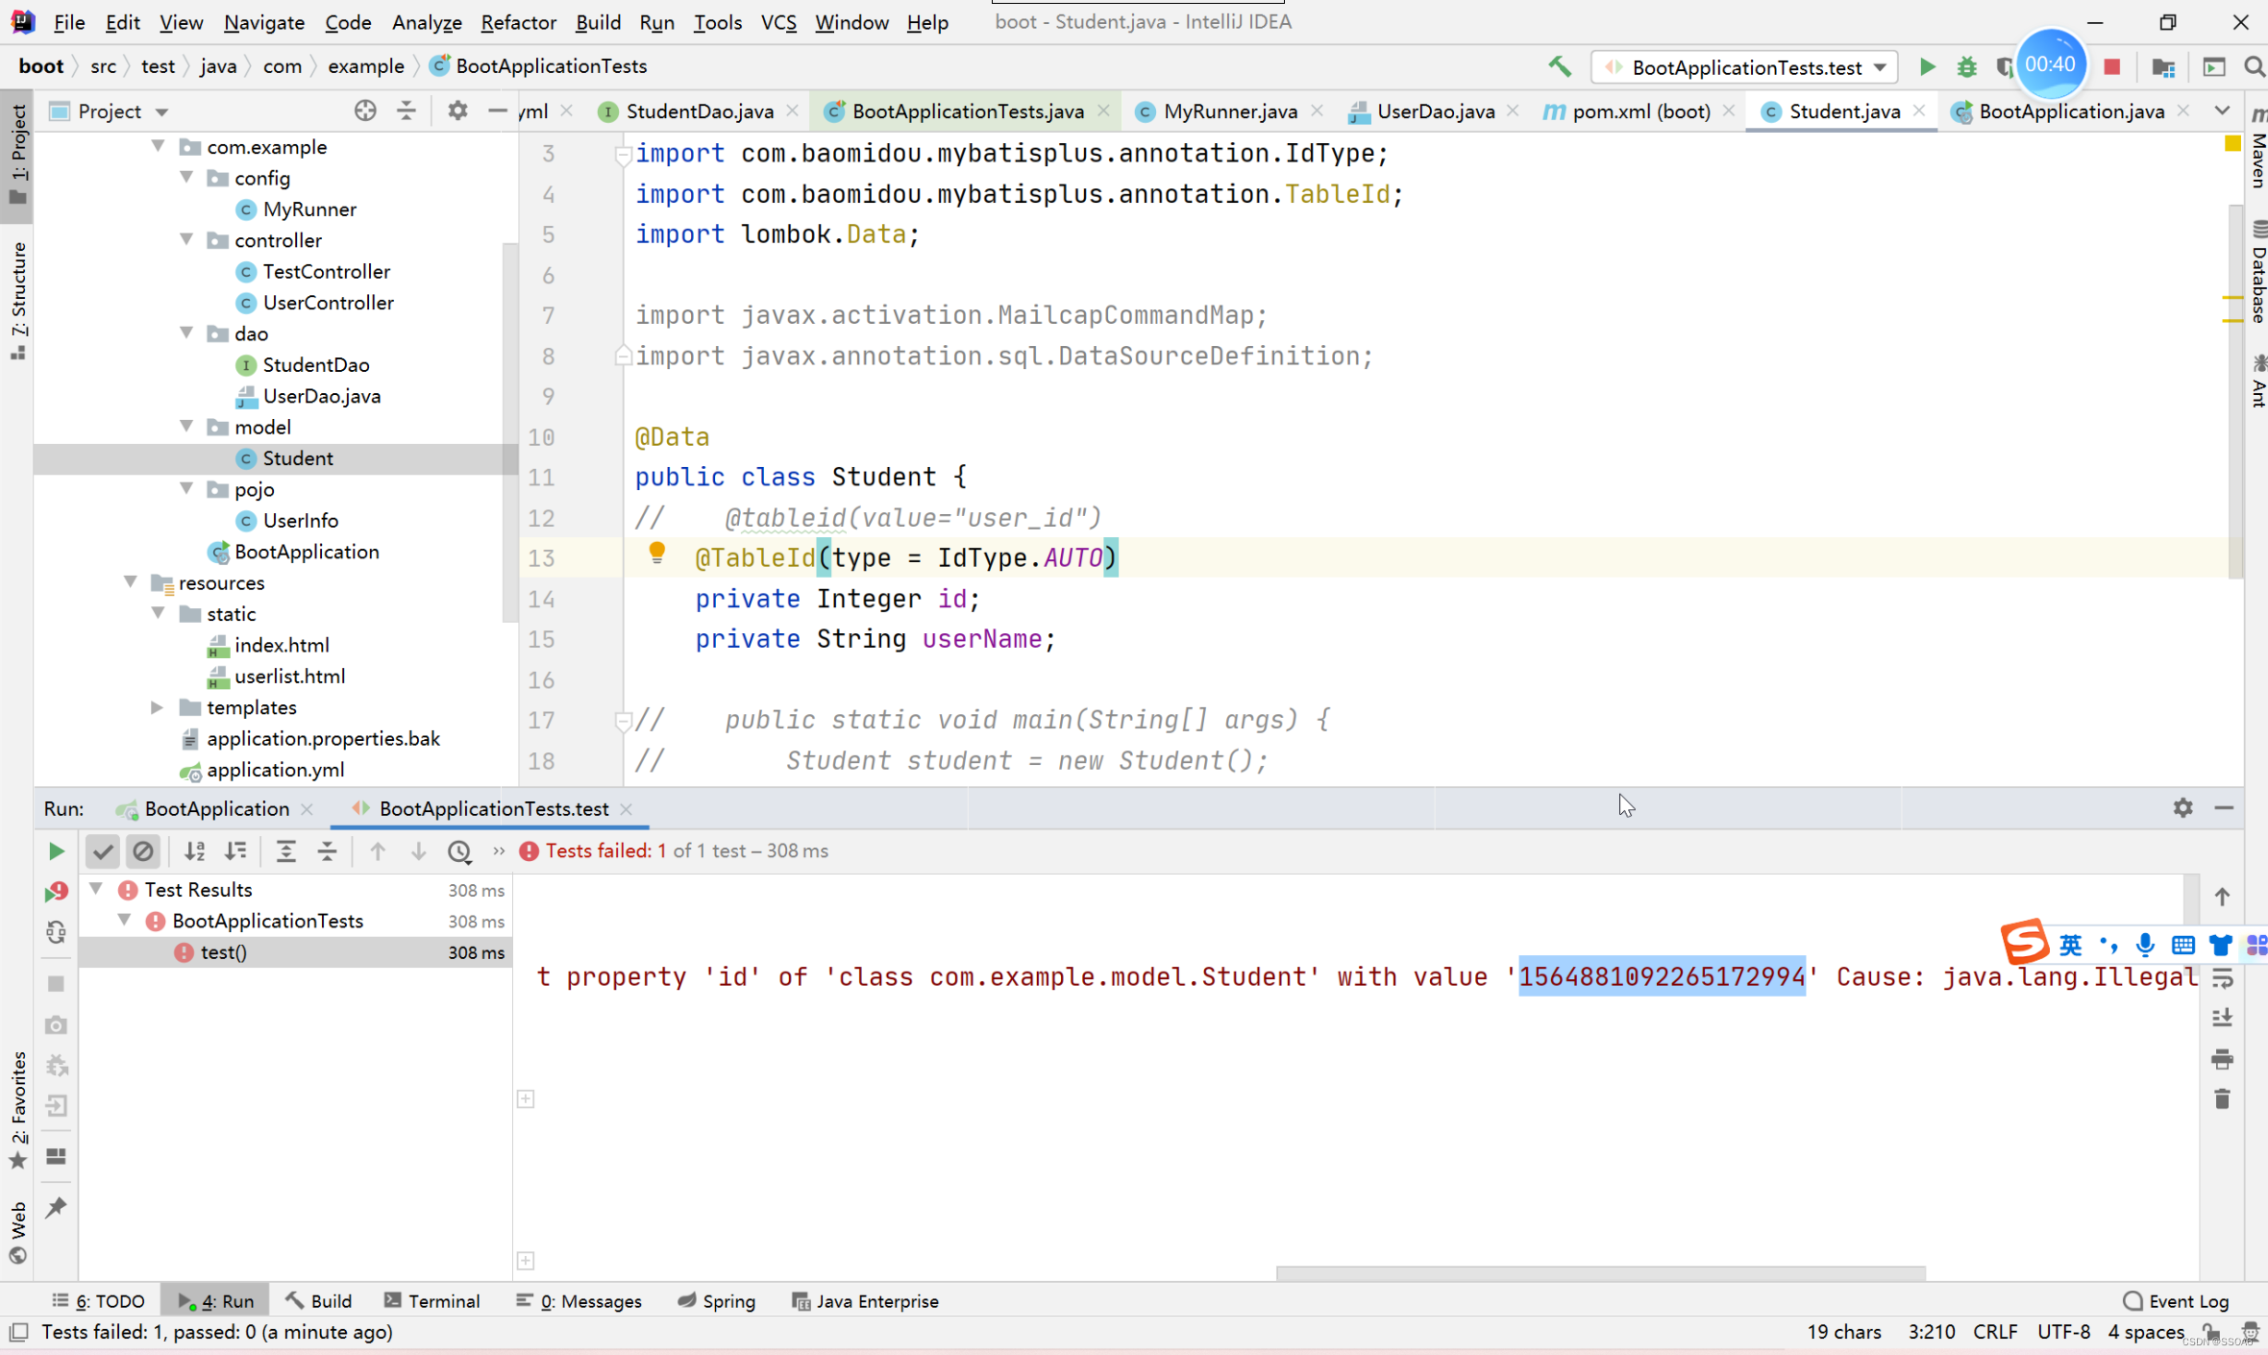
Task: Open 6: TODO tool window
Action: (x=98, y=1300)
